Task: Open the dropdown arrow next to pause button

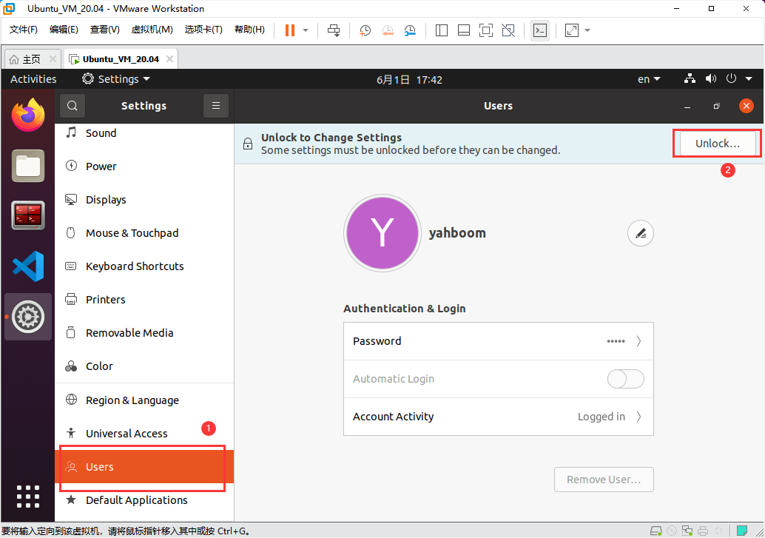Action: point(306,30)
